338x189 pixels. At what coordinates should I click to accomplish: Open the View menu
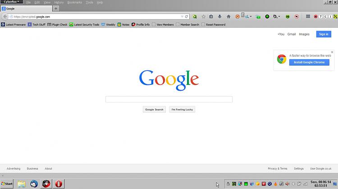tap(47, 3)
